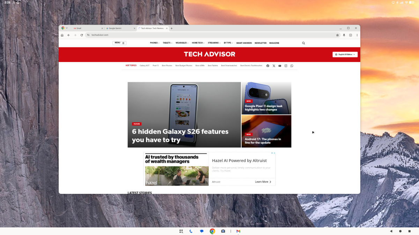
Task: Click the Android 17 story thumbnail
Action: 266,131
